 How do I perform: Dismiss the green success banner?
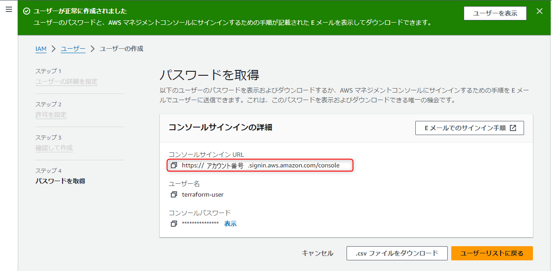pos(540,12)
